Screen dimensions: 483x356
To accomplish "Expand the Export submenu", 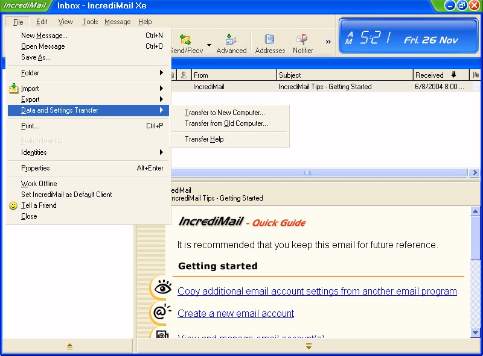I will click(30, 99).
